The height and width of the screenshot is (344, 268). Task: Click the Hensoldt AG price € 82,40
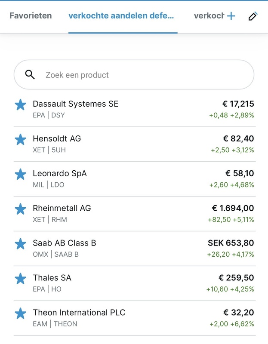pos(238,138)
